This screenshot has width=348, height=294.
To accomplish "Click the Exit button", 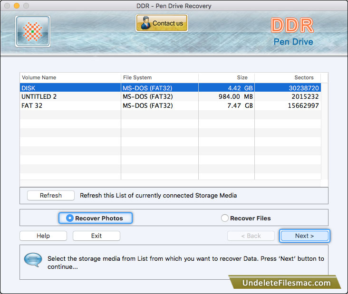I will tap(97, 236).
